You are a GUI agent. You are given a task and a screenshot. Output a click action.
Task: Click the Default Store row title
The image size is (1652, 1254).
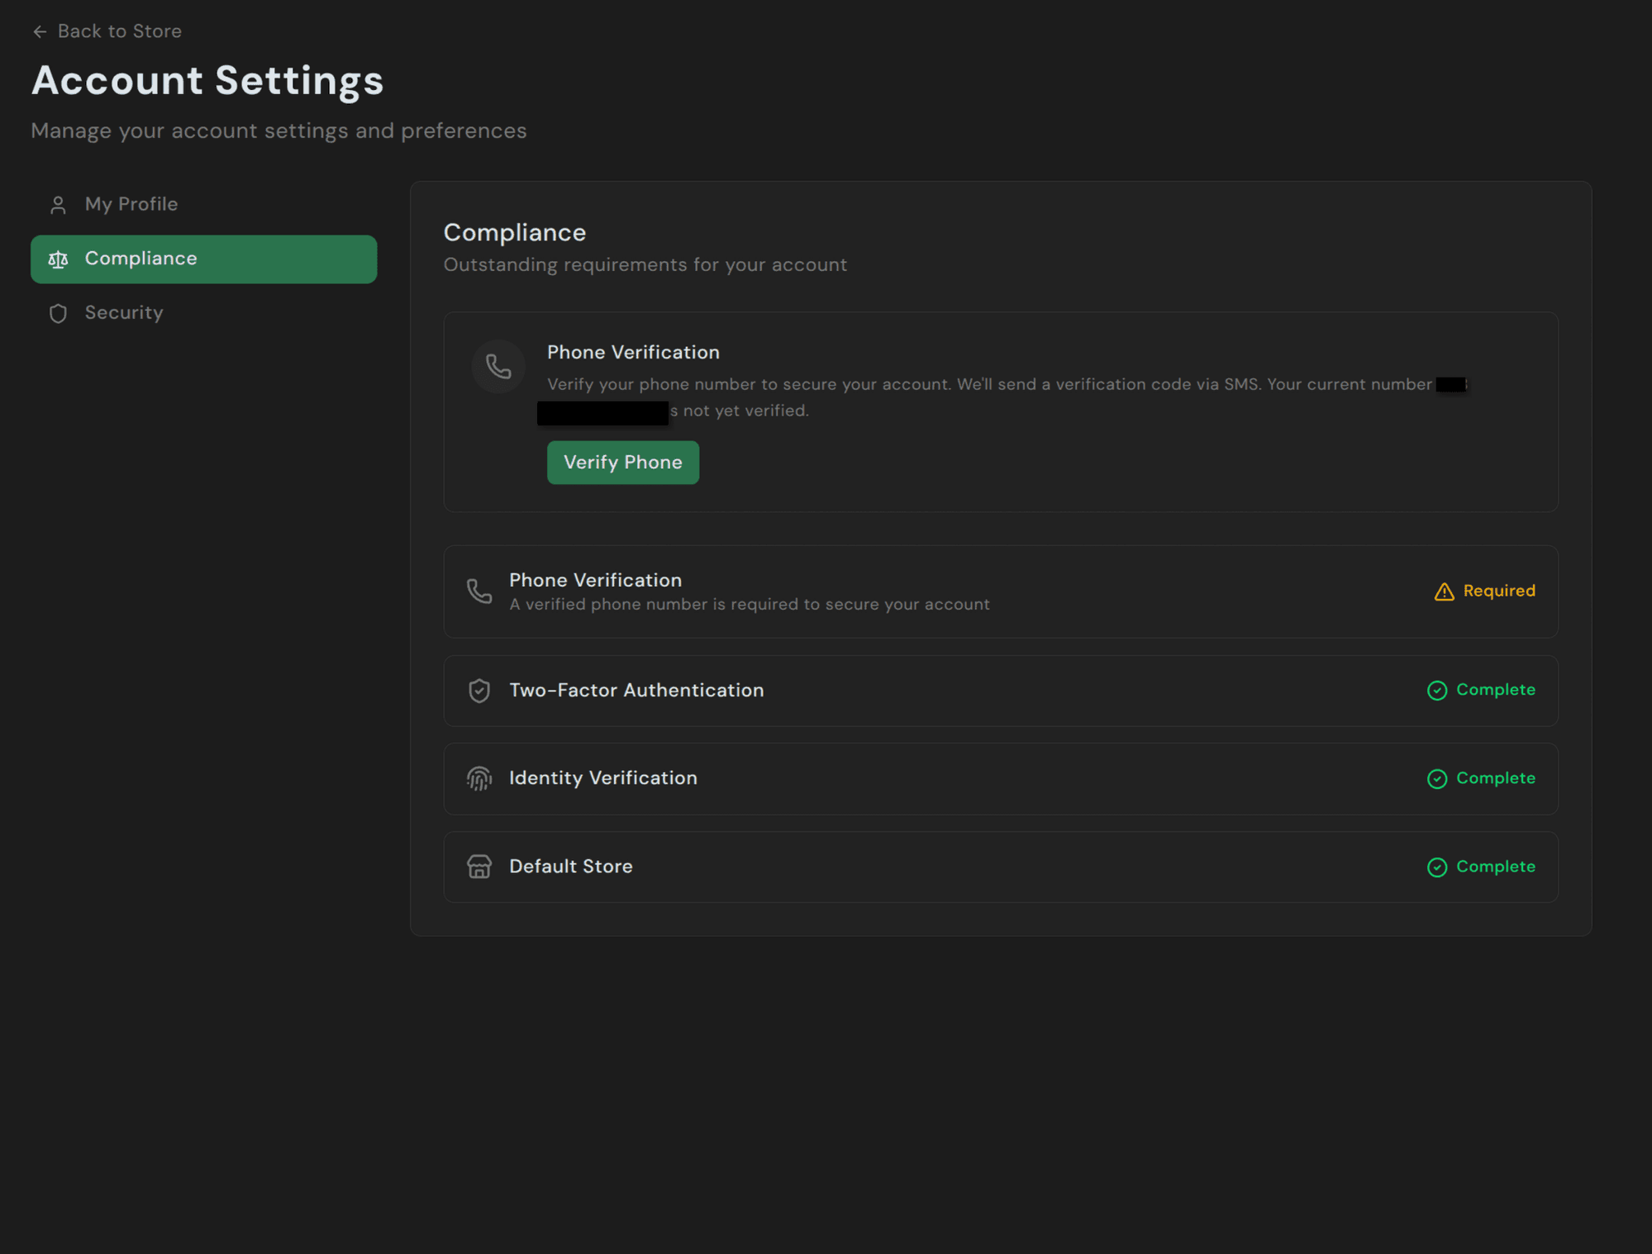(571, 867)
